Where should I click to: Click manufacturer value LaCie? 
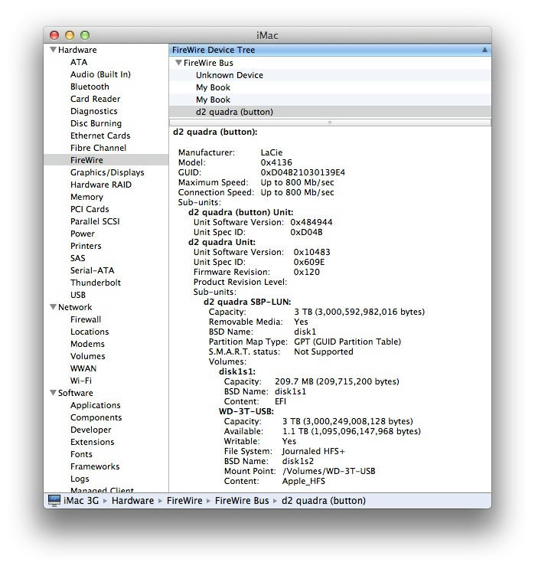[x=271, y=152]
